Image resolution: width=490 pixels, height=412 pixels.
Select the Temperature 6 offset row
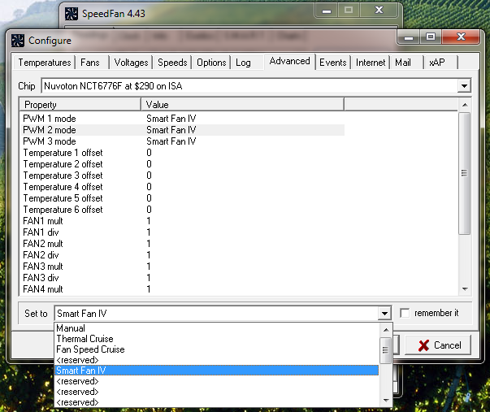coord(183,210)
